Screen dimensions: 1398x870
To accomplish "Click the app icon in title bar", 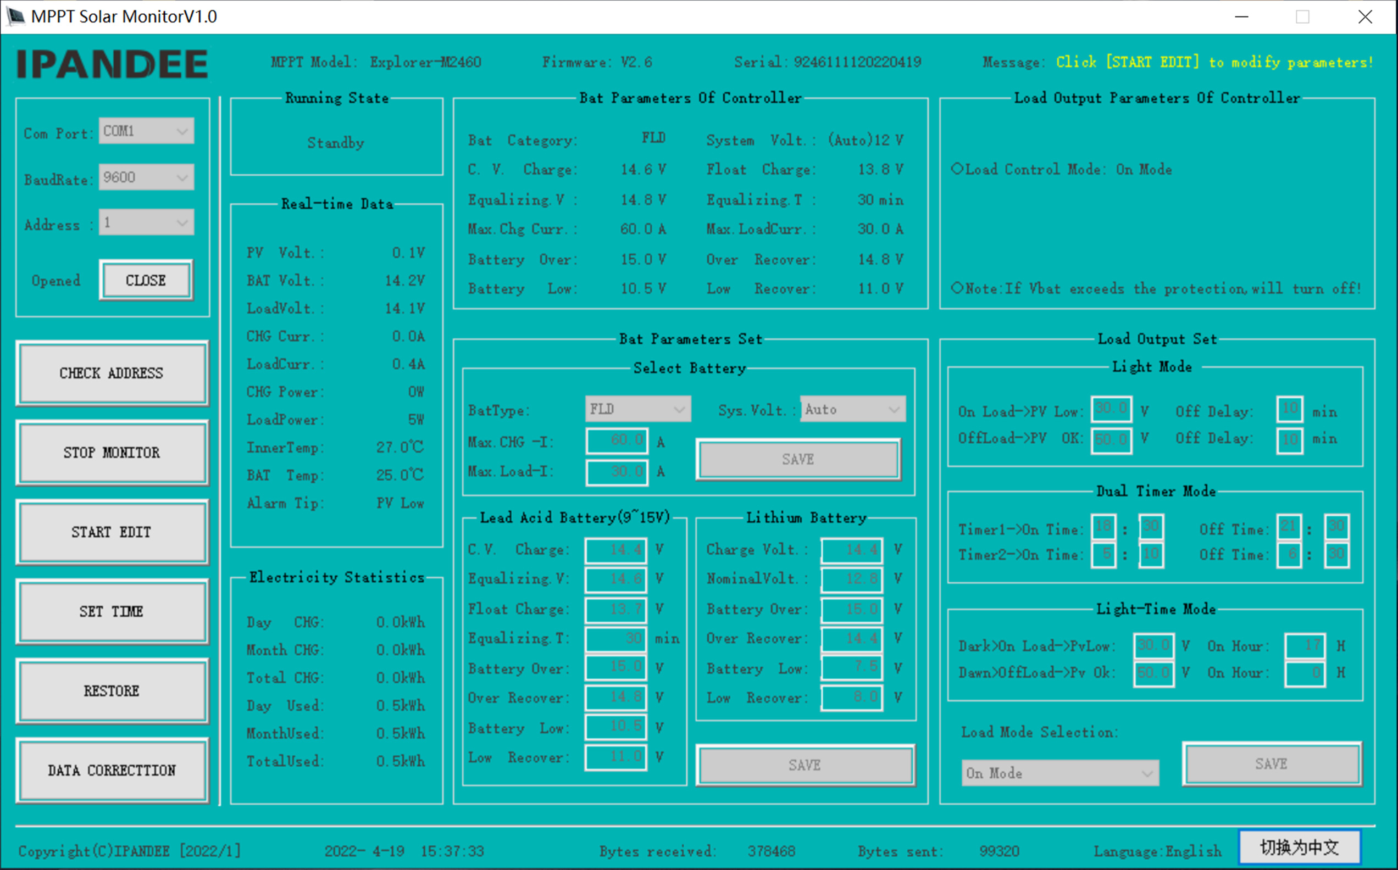I will (x=15, y=16).
